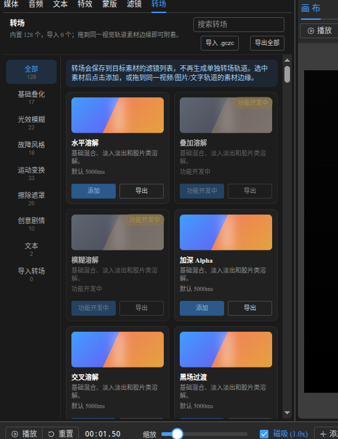
Task: Click the 导入 .gczc button
Action: (x=220, y=43)
